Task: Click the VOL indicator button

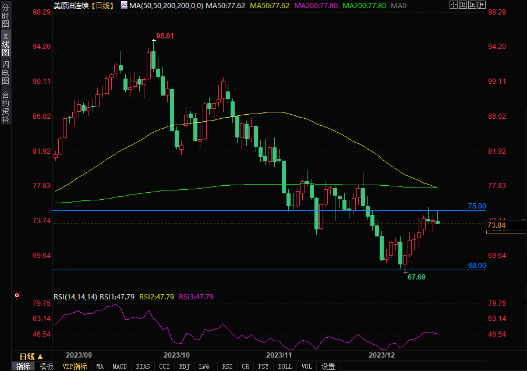Action: 306,366
